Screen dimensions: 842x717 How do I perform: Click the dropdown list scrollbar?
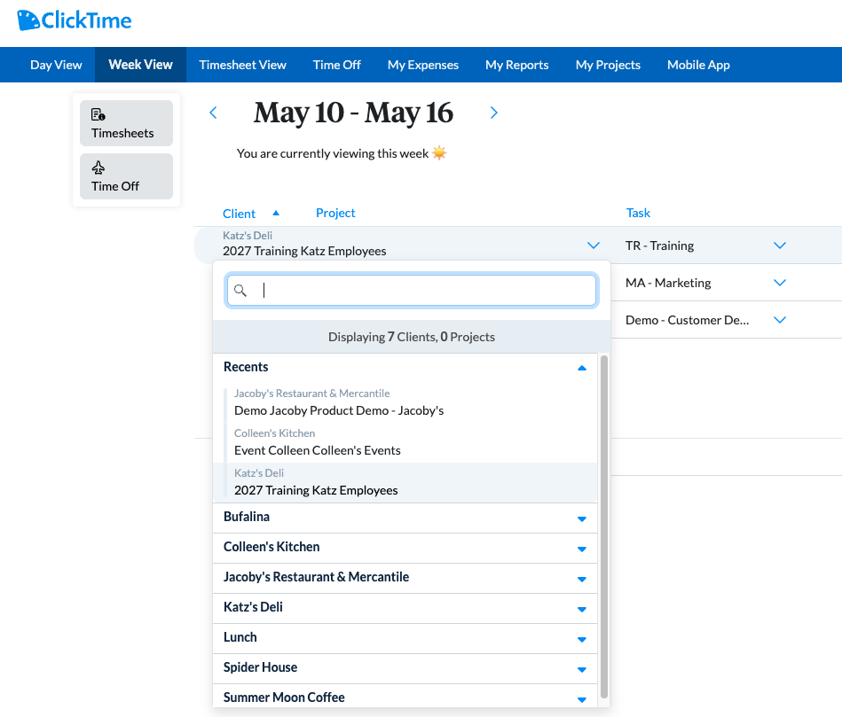point(604,526)
